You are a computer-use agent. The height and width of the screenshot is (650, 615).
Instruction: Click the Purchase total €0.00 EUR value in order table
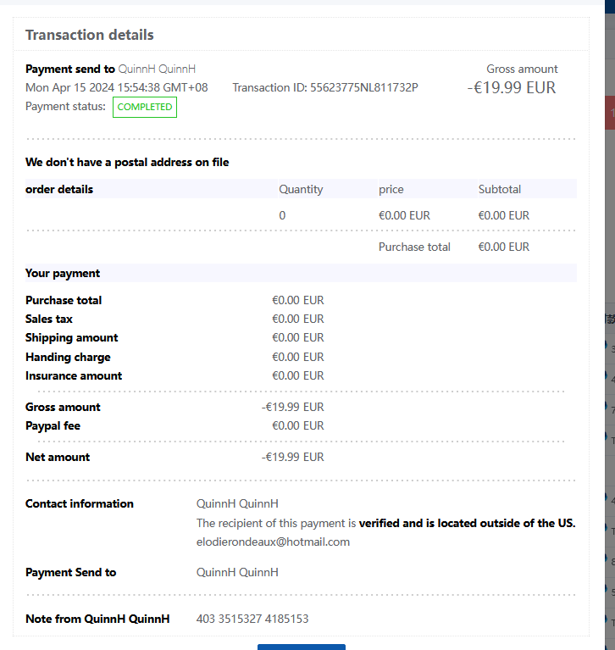point(503,247)
